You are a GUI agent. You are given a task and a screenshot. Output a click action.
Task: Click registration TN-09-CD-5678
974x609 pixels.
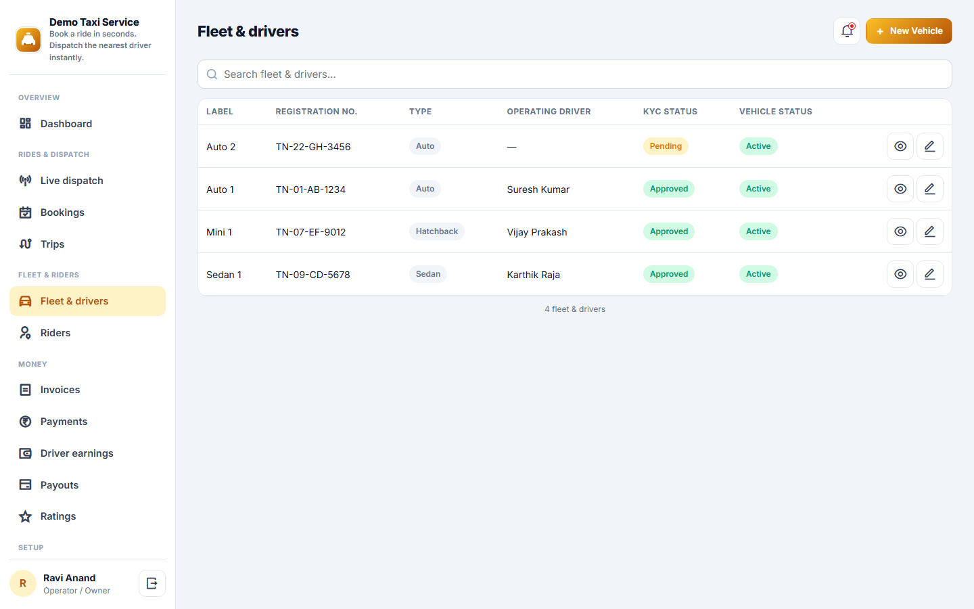click(x=313, y=275)
